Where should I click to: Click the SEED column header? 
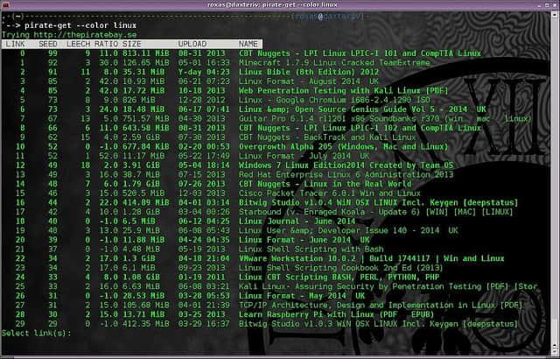coord(49,43)
